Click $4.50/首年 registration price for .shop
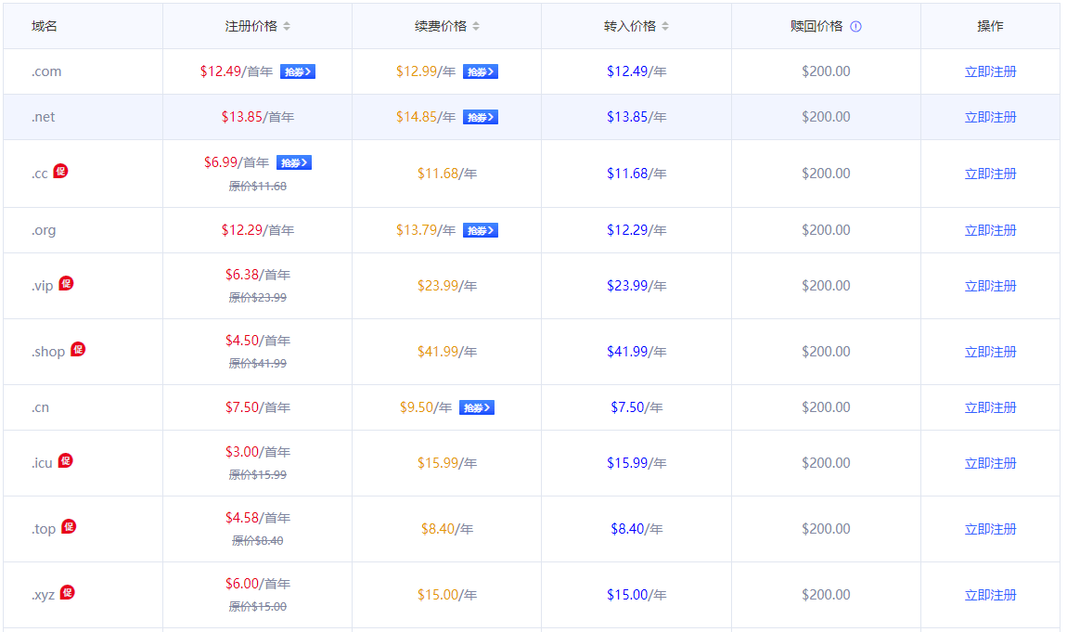This screenshot has width=1067, height=632. (258, 341)
